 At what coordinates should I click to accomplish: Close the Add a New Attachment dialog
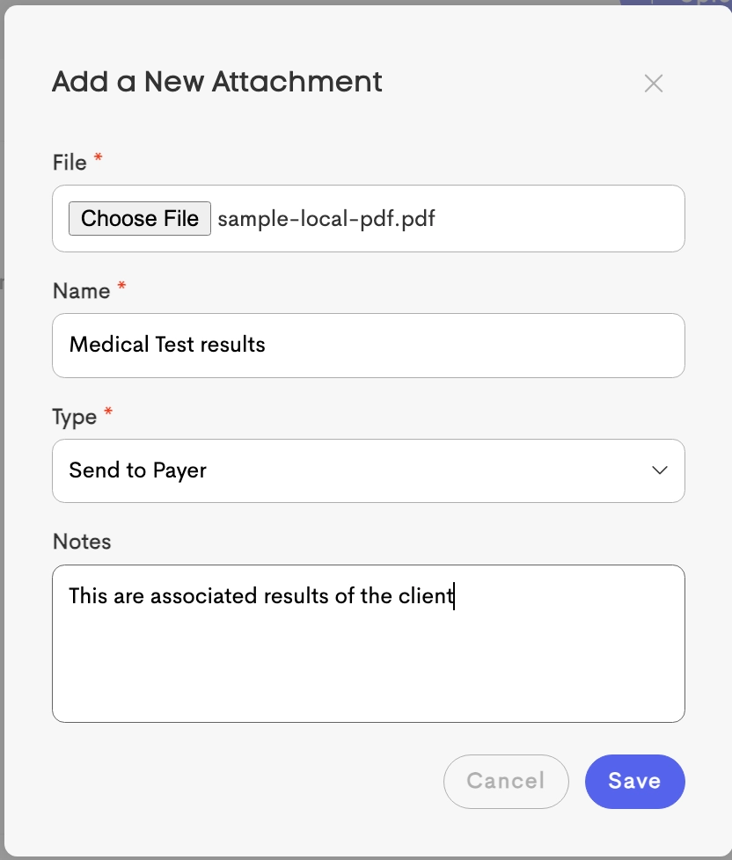pyautogui.click(x=653, y=84)
